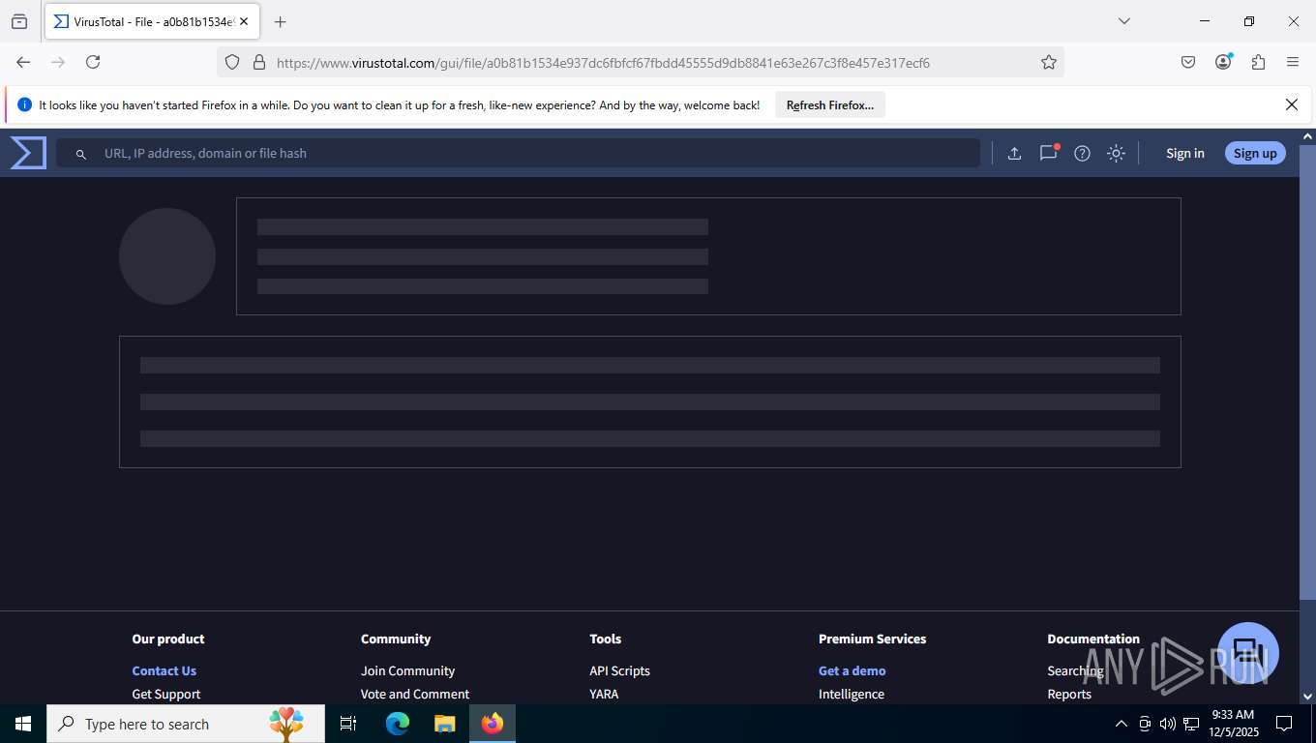1316x743 pixels.
Task: Select the VirusTotal - File tab
Action: pos(151,21)
